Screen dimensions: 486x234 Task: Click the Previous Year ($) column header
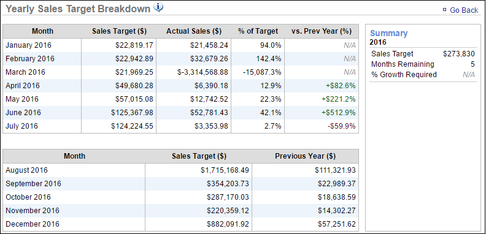(x=305, y=156)
